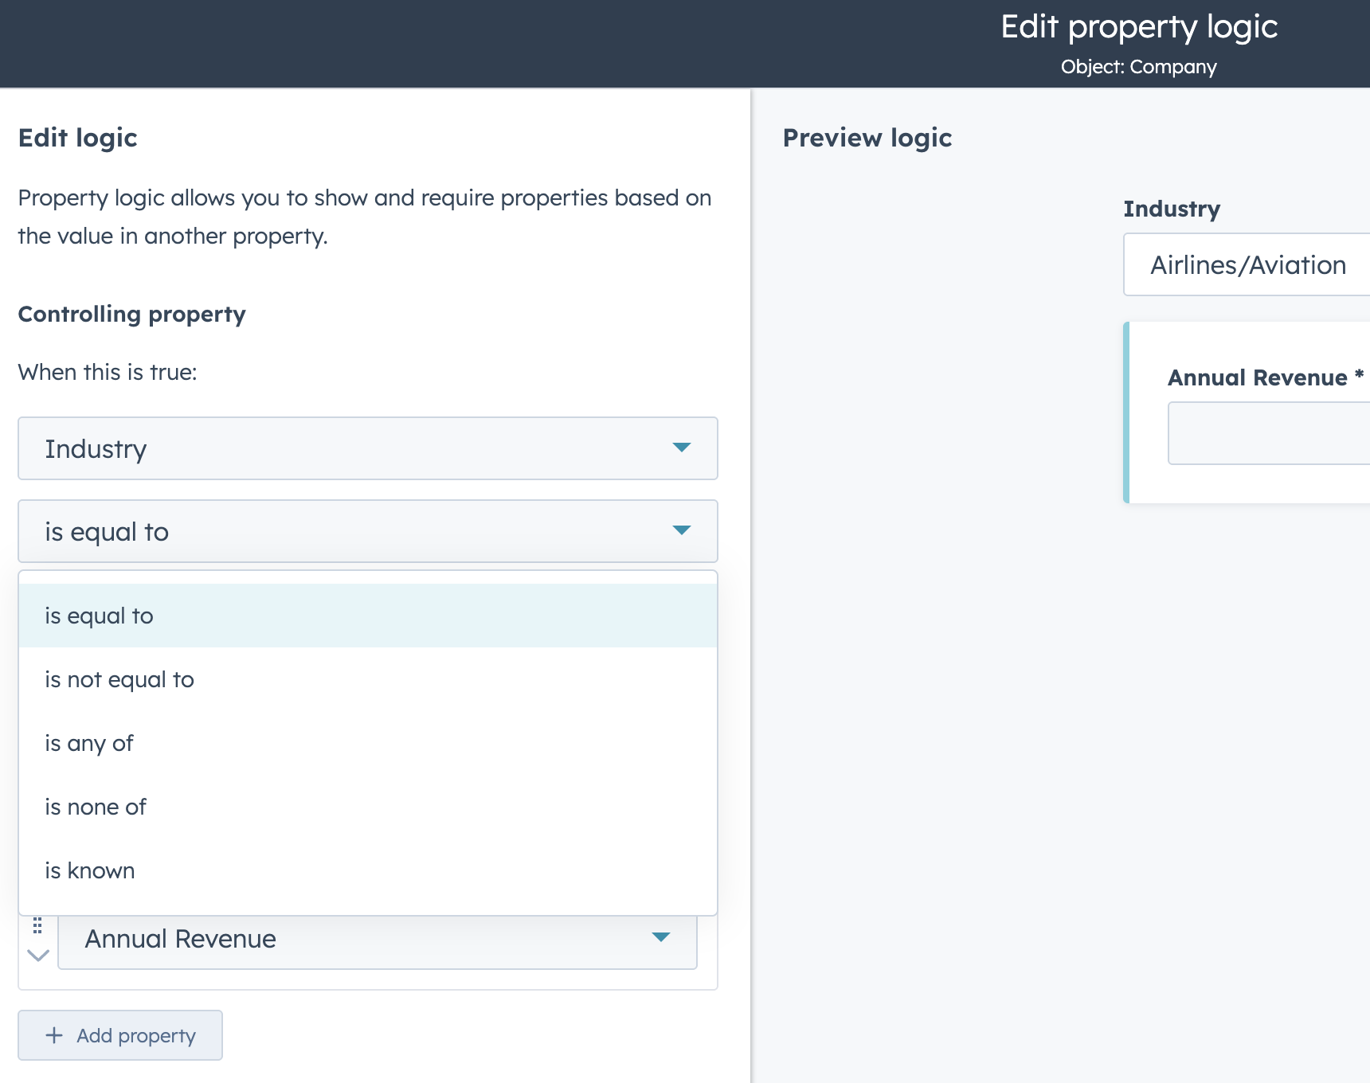Click the drag handle beside Annual Revenue

[x=37, y=925]
